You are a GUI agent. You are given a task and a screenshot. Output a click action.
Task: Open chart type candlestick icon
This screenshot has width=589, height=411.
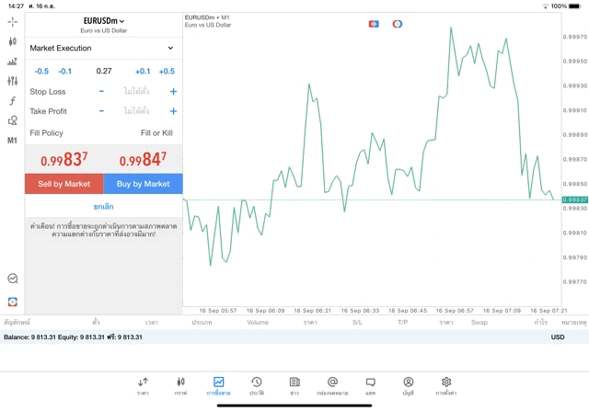(x=12, y=41)
